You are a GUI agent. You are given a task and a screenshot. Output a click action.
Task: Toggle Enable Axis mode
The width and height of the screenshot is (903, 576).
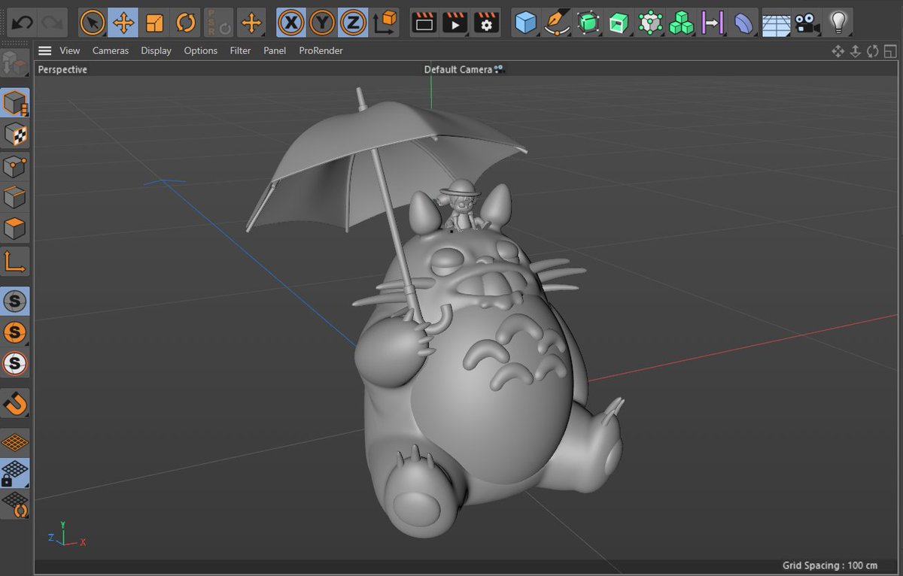point(15,261)
